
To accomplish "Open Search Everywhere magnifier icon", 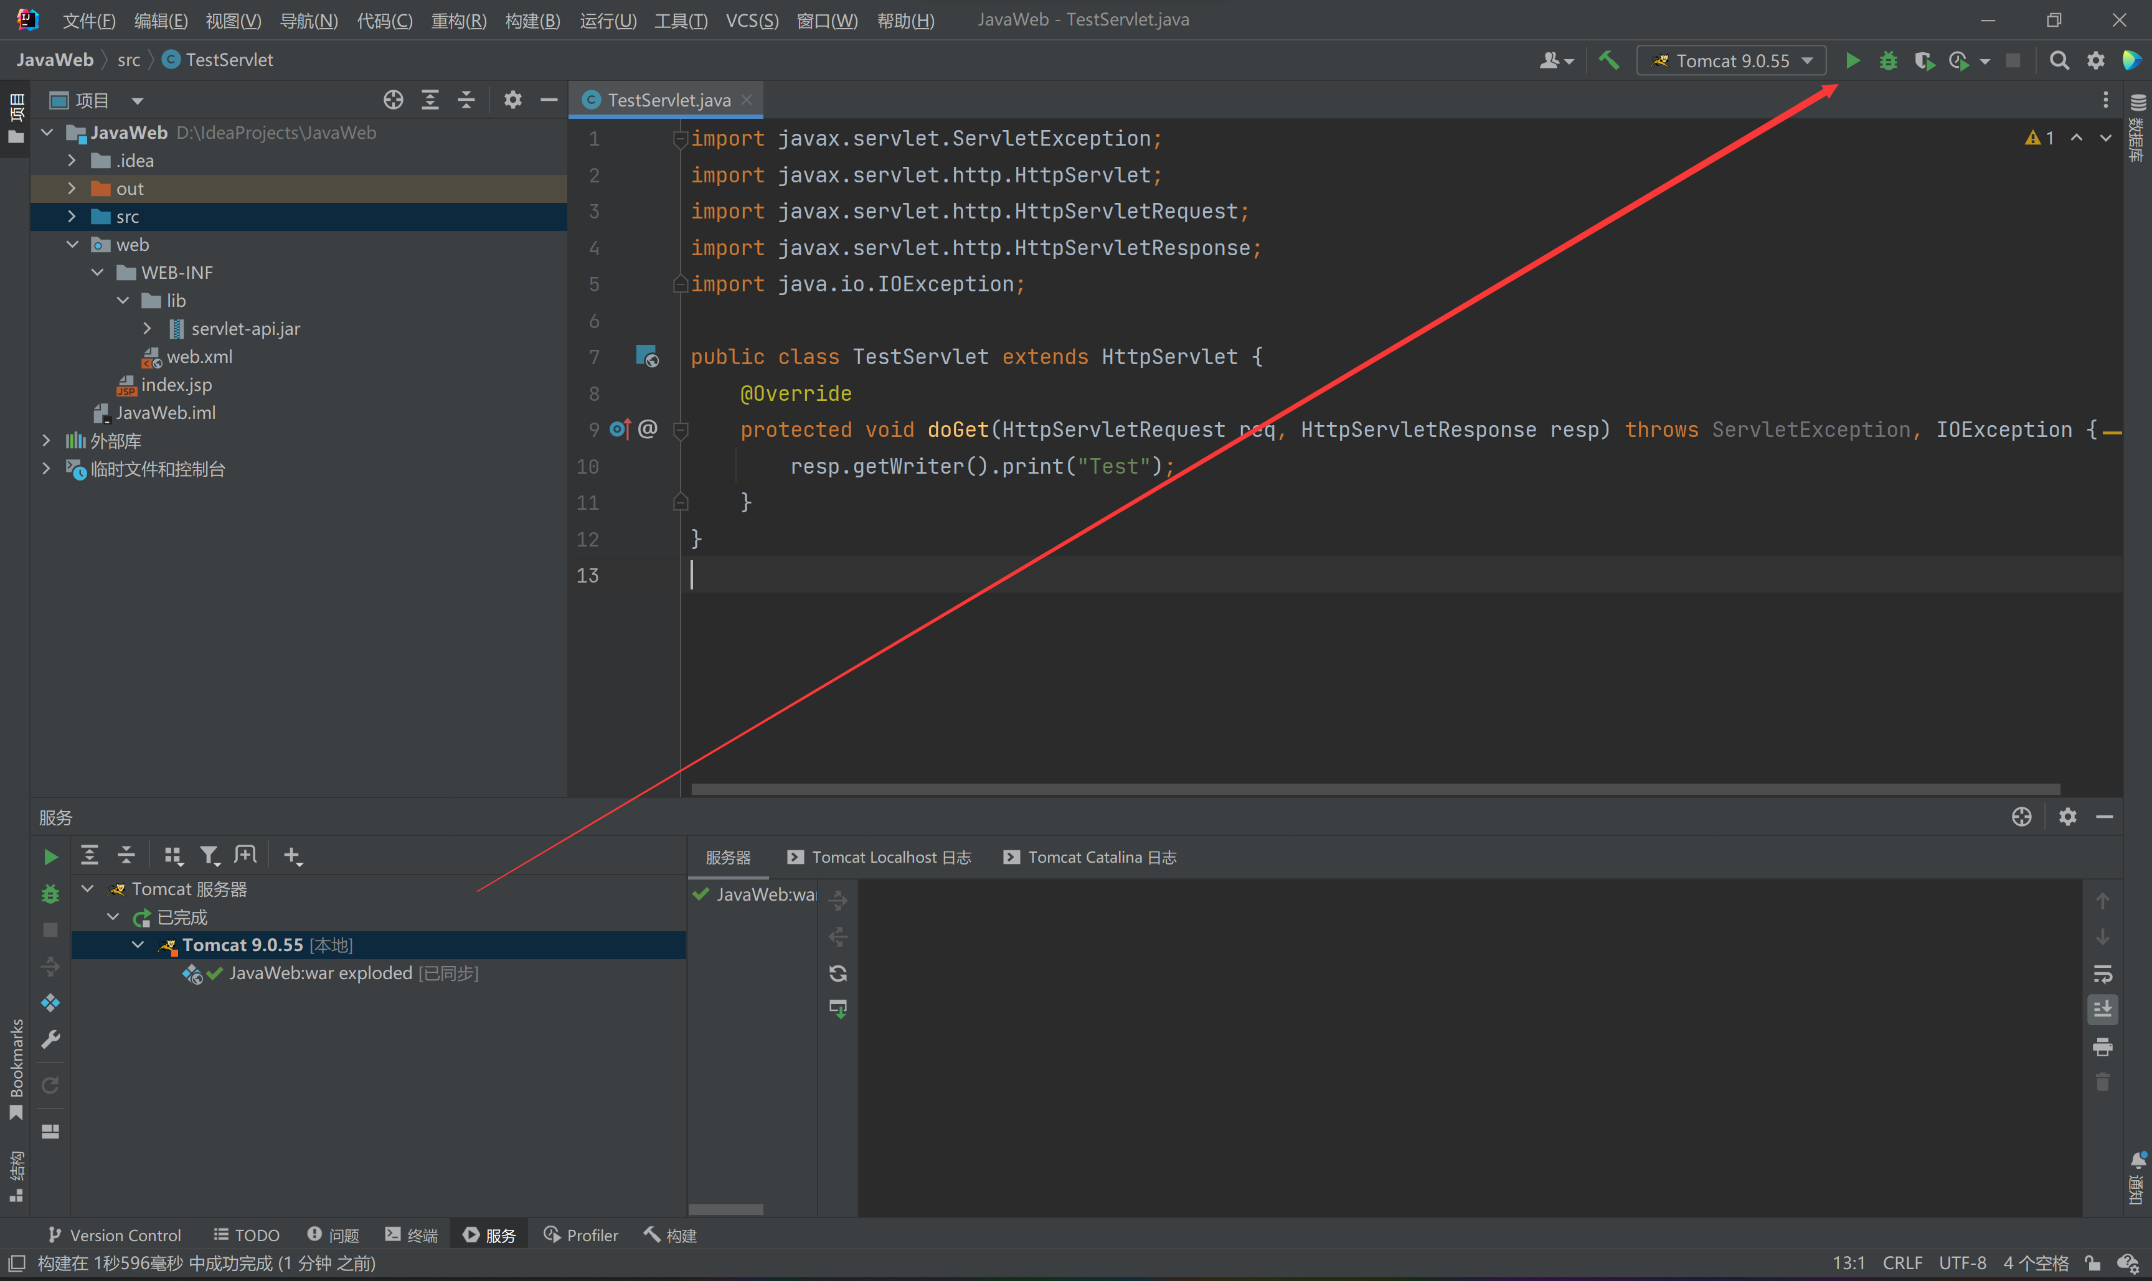I will [x=2059, y=60].
